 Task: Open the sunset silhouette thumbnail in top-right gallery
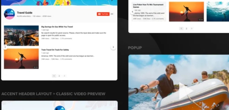(186, 12)
